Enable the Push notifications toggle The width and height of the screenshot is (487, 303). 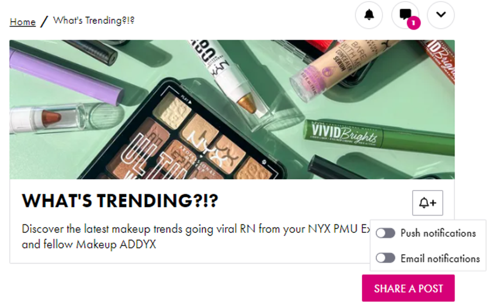385,233
